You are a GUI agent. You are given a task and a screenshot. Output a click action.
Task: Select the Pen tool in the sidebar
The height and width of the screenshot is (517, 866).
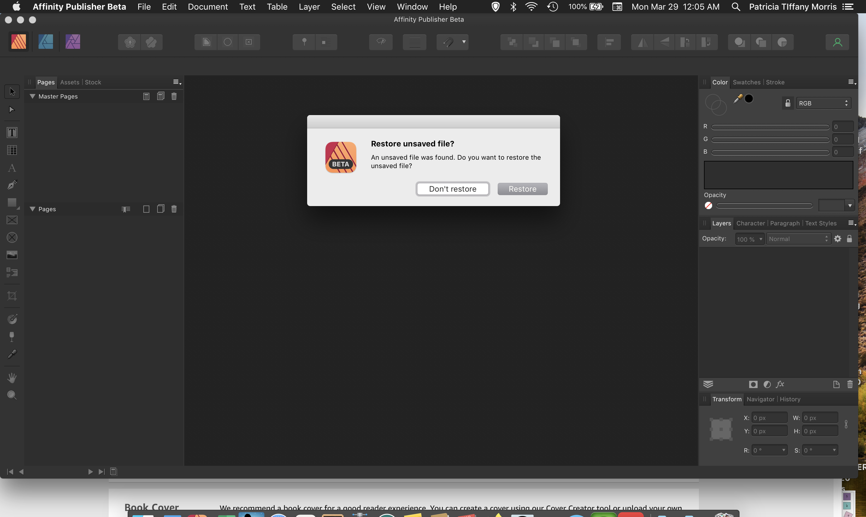pyautogui.click(x=12, y=185)
